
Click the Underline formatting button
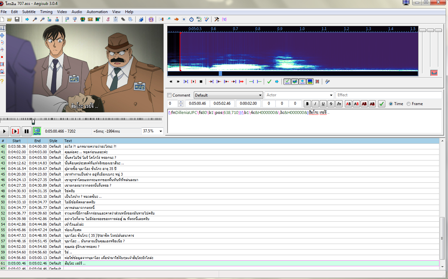point(323,104)
